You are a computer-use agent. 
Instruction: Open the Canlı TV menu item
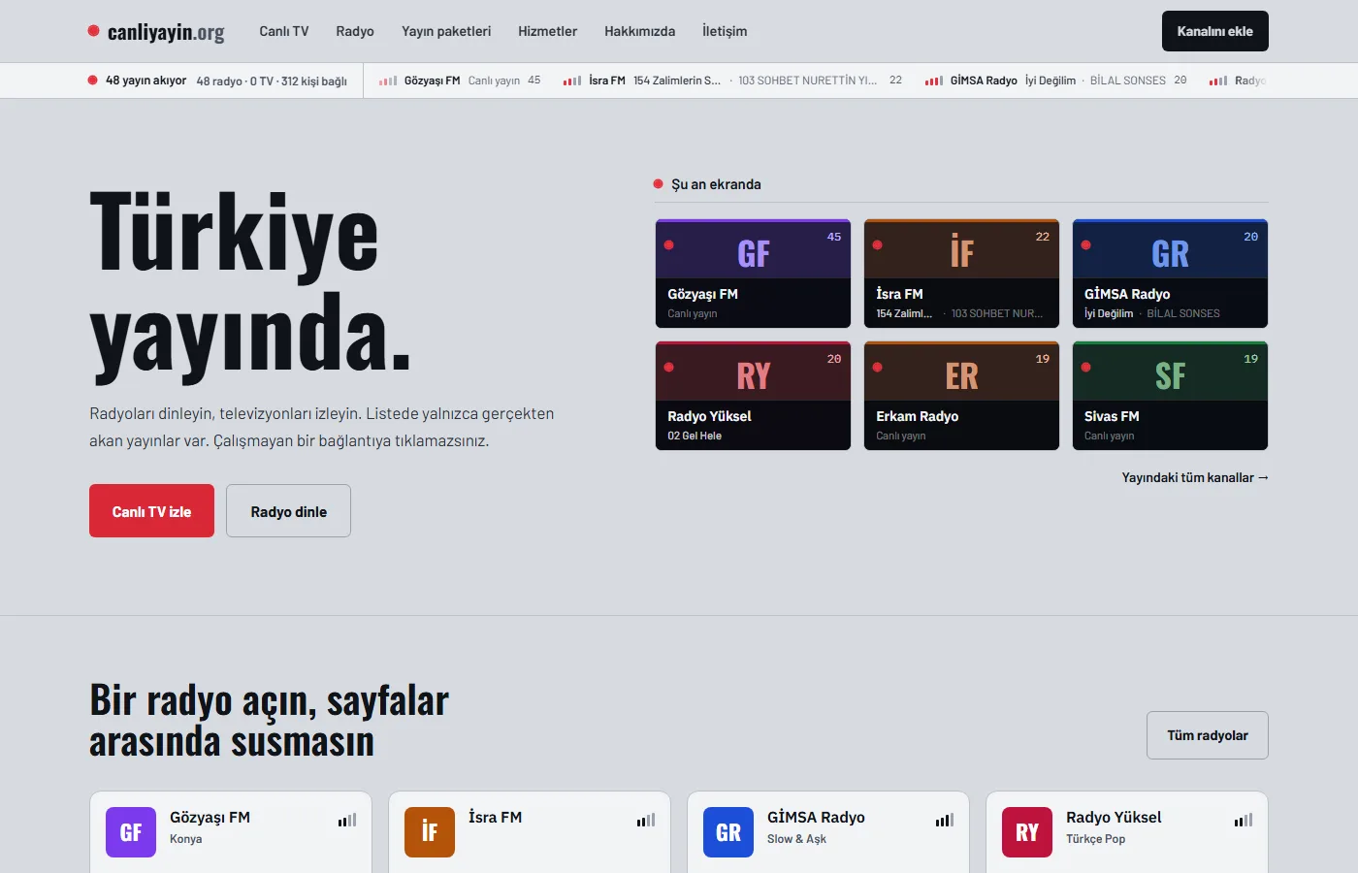284,31
